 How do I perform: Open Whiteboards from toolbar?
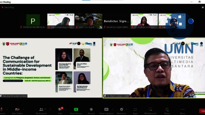click(150, 111)
